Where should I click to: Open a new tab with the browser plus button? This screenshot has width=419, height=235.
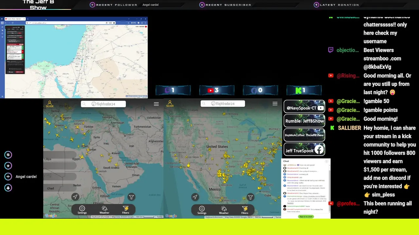(x=28, y=19)
